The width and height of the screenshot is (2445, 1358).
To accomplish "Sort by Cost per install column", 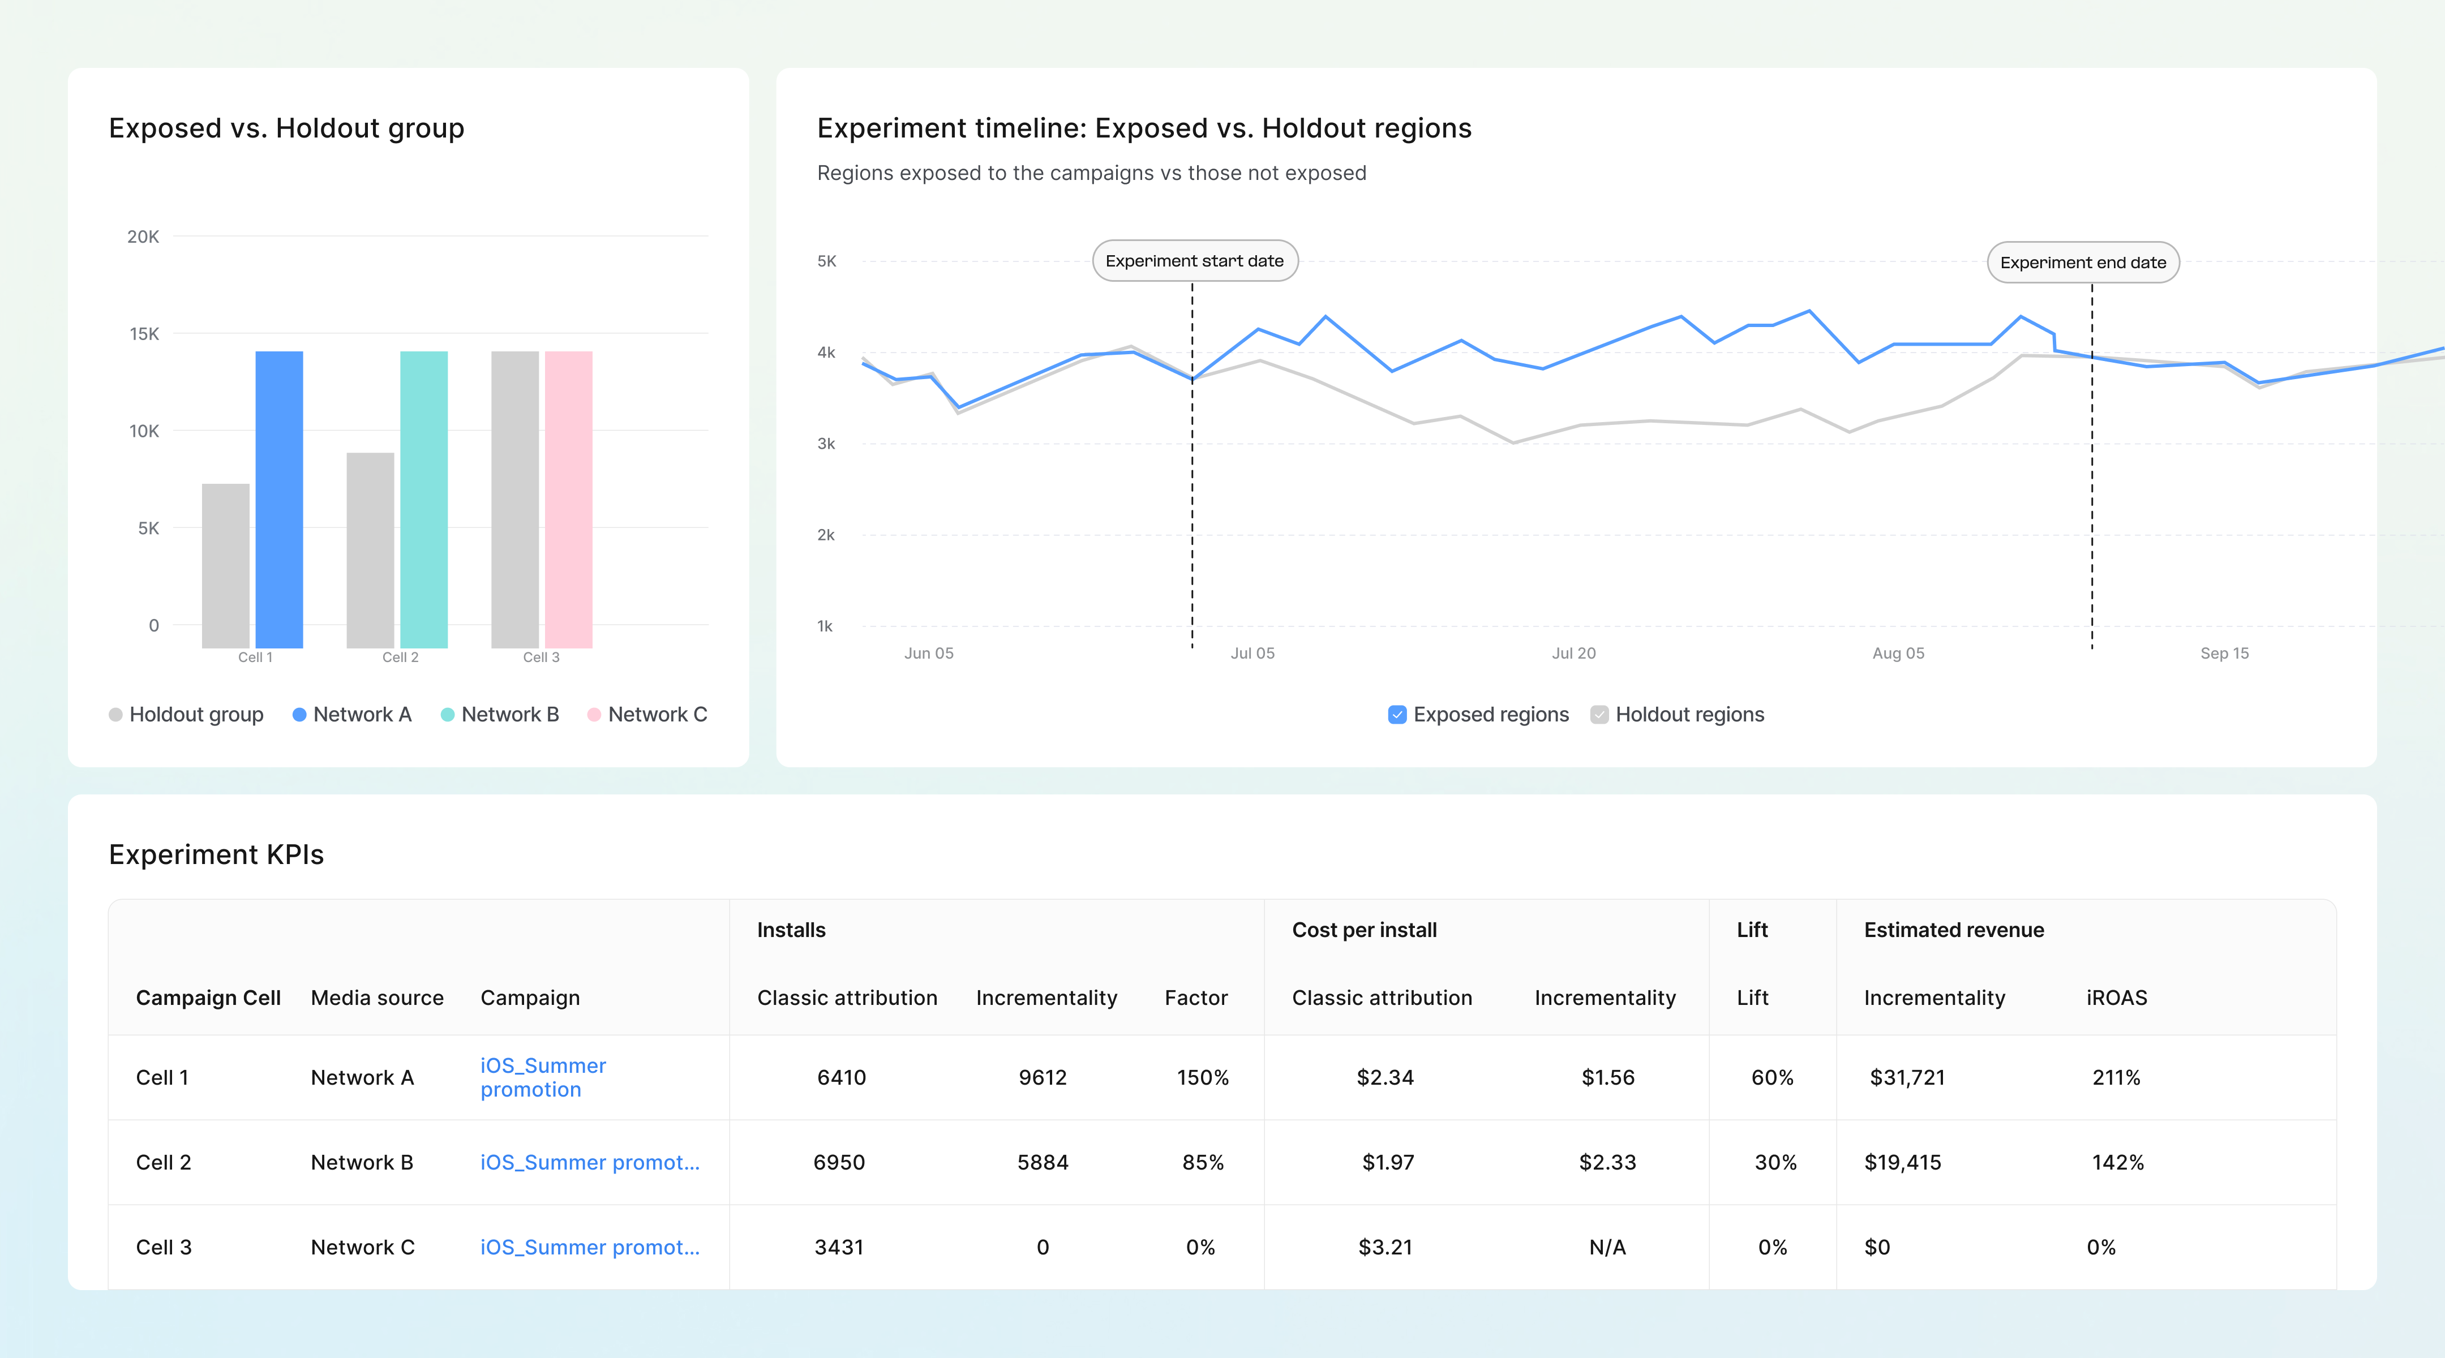I will point(1364,930).
